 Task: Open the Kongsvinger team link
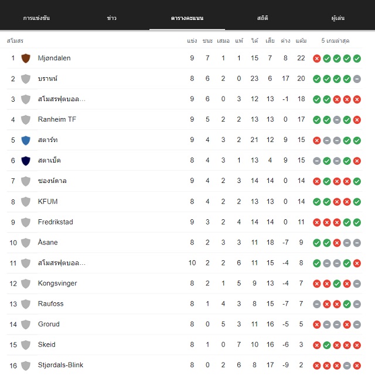(57, 284)
